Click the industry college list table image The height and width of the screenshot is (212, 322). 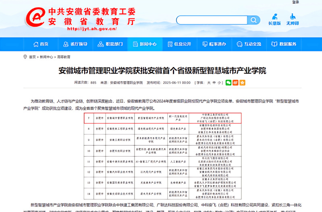(x=162, y=156)
